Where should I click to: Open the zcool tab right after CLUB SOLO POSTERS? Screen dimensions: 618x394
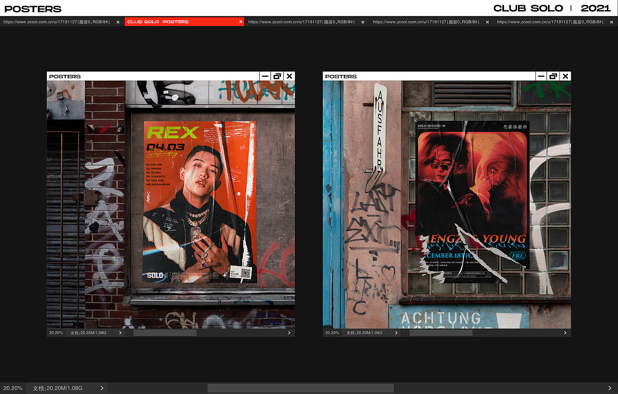[308, 22]
